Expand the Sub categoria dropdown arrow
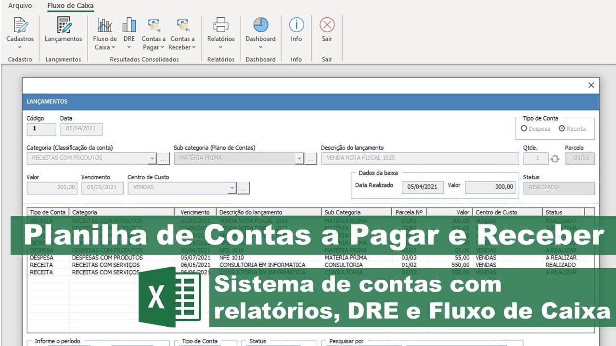 click(299, 158)
